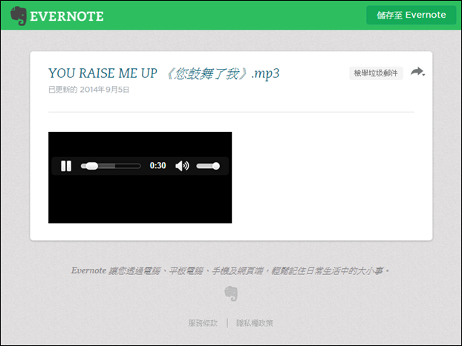Click the EVERNOTE wordmark in header
This screenshot has height=346, width=462.
67,16
